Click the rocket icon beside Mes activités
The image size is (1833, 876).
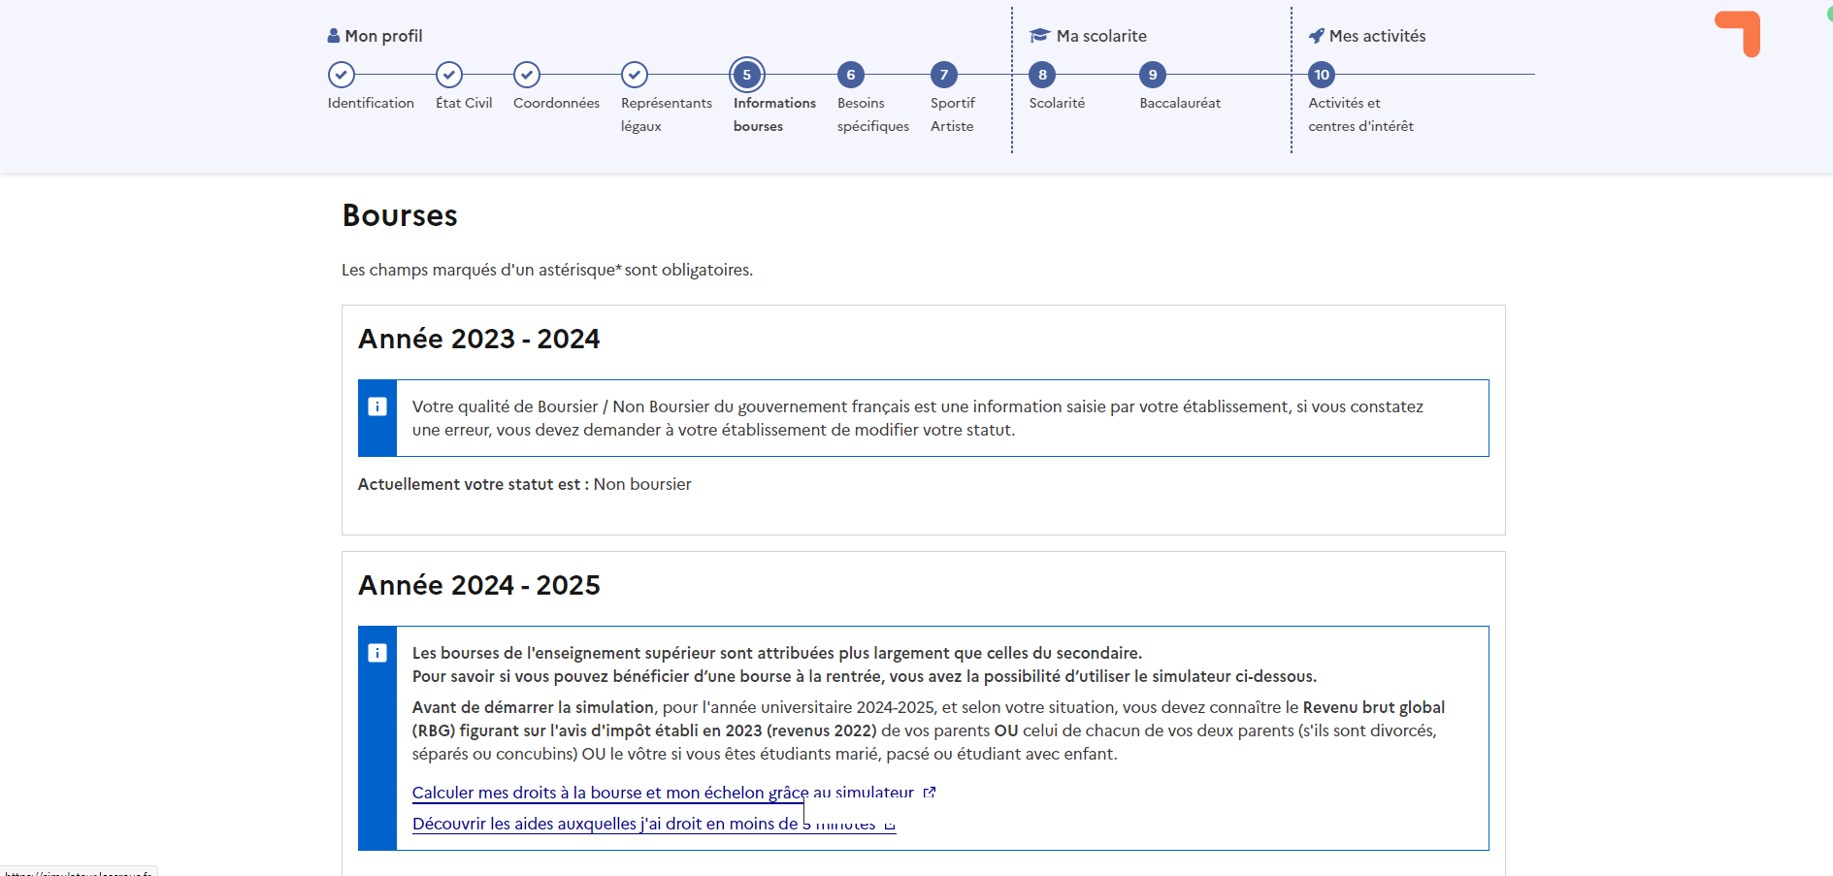[1317, 36]
